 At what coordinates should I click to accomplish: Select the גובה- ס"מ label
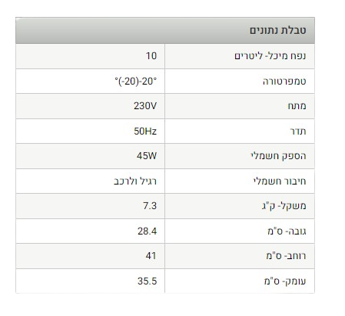click(287, 231)
